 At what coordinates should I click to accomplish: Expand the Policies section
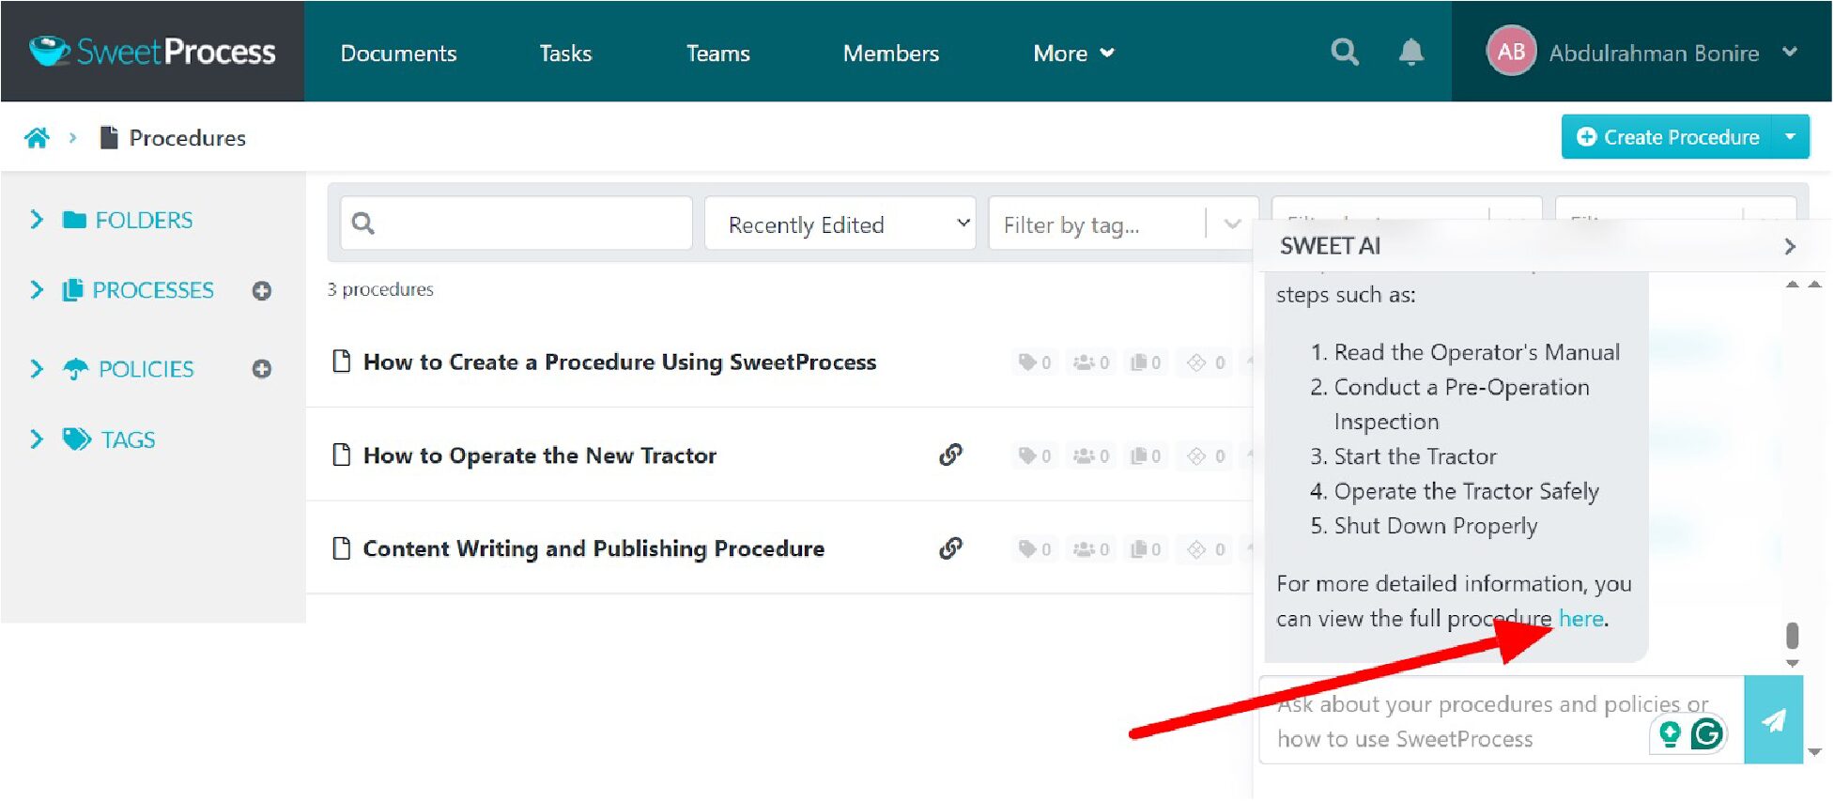(37, 369)
